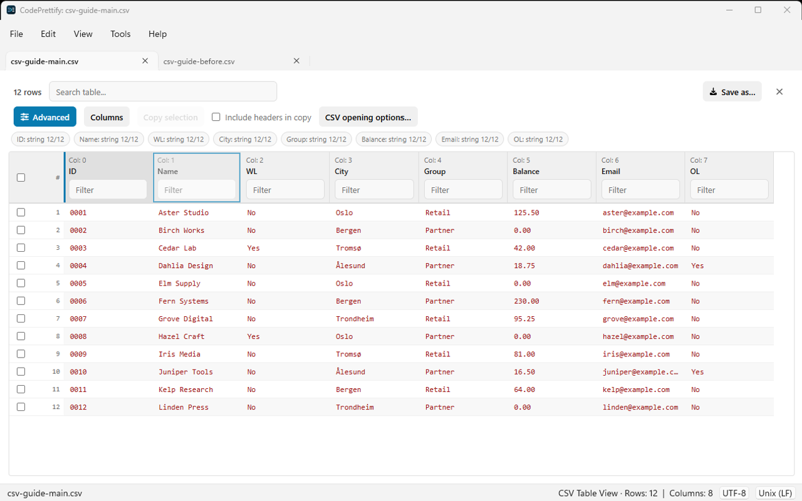Screen dimensions: 802x501
Task: Click the Email column Filter field
Action: tap(640, 190)
